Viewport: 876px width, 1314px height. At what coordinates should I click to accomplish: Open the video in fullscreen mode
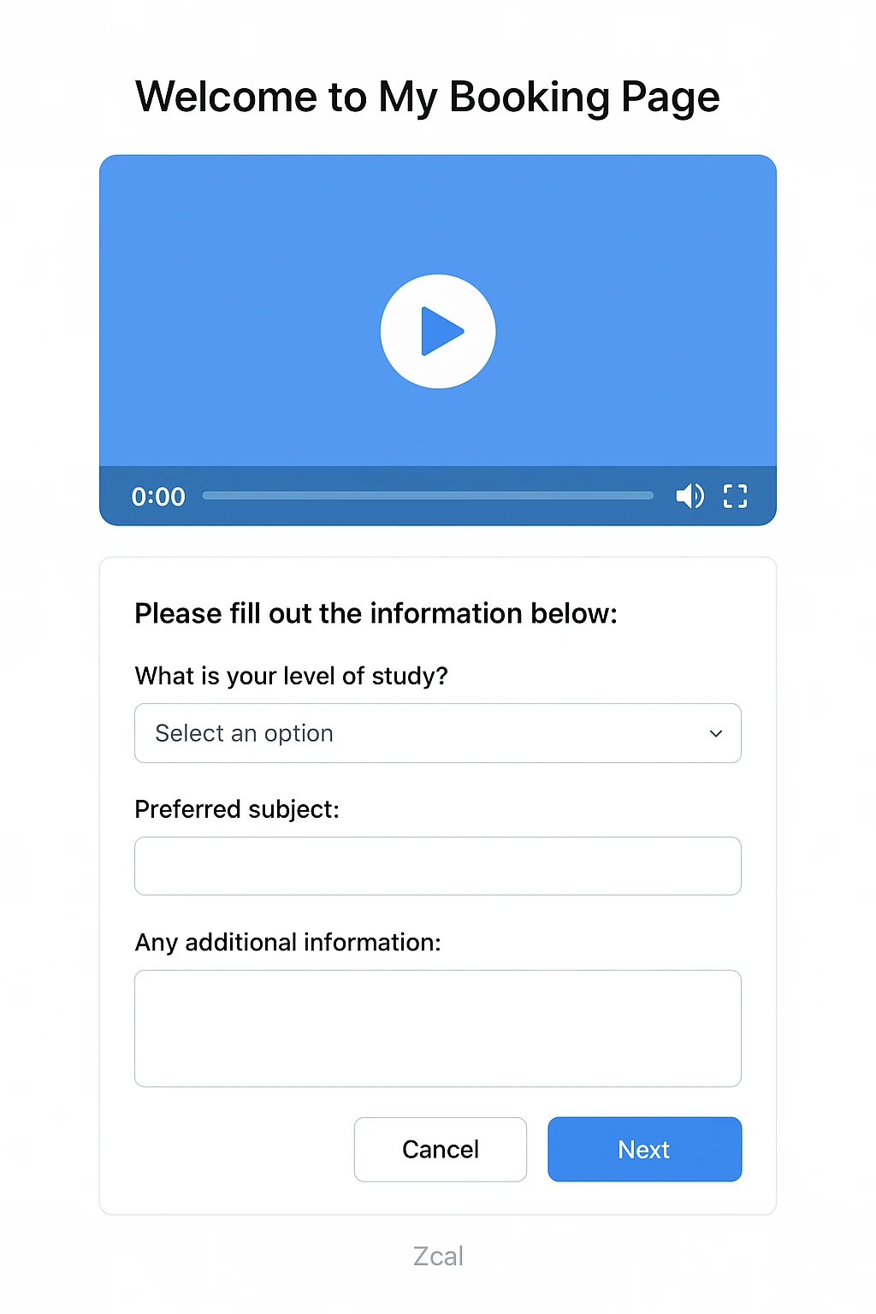(x=735, y=496)
